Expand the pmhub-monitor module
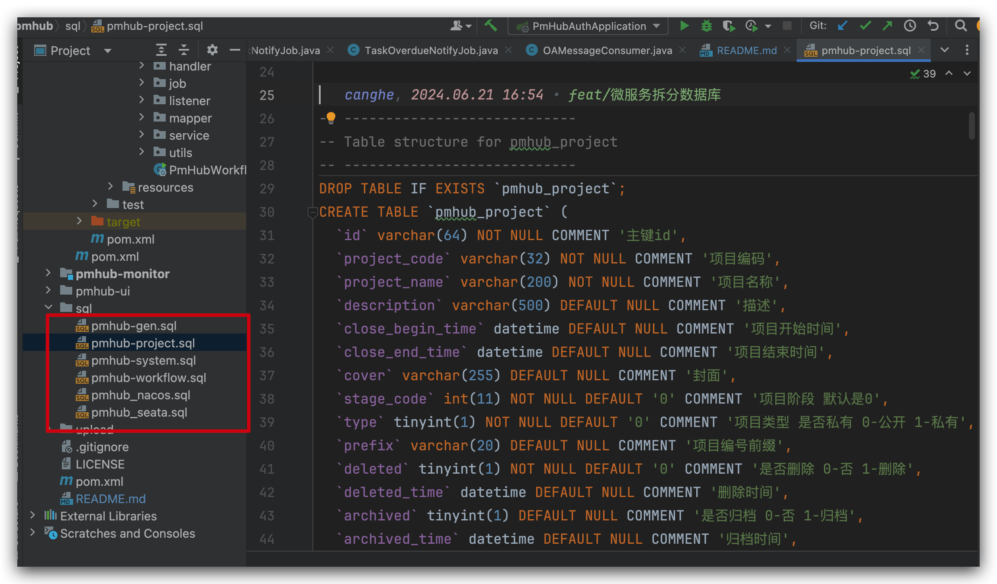Screen dimensions: 997x584 pos(48,273)
